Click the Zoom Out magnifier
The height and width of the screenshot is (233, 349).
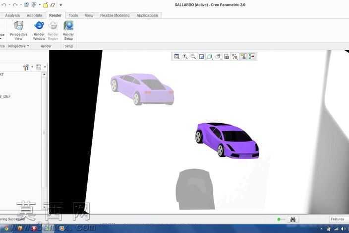pos(193,57)
